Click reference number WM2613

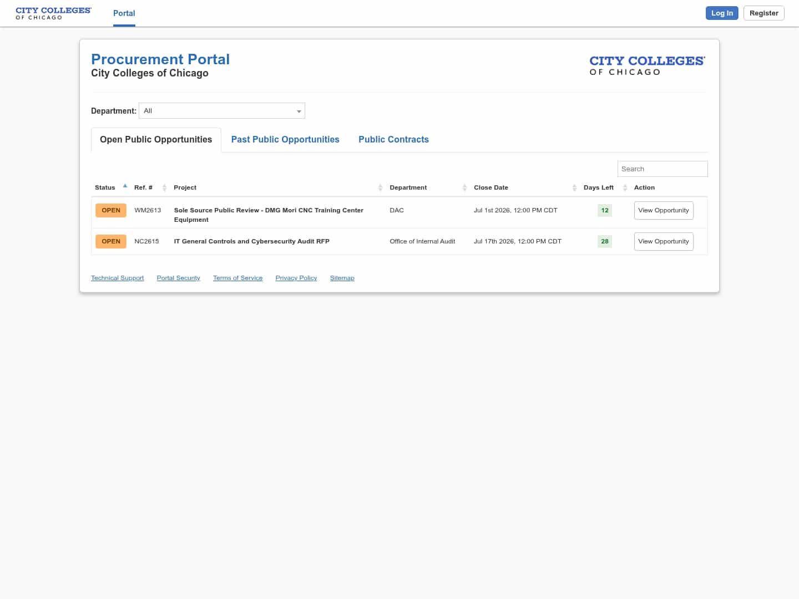[x=148, y=210]
